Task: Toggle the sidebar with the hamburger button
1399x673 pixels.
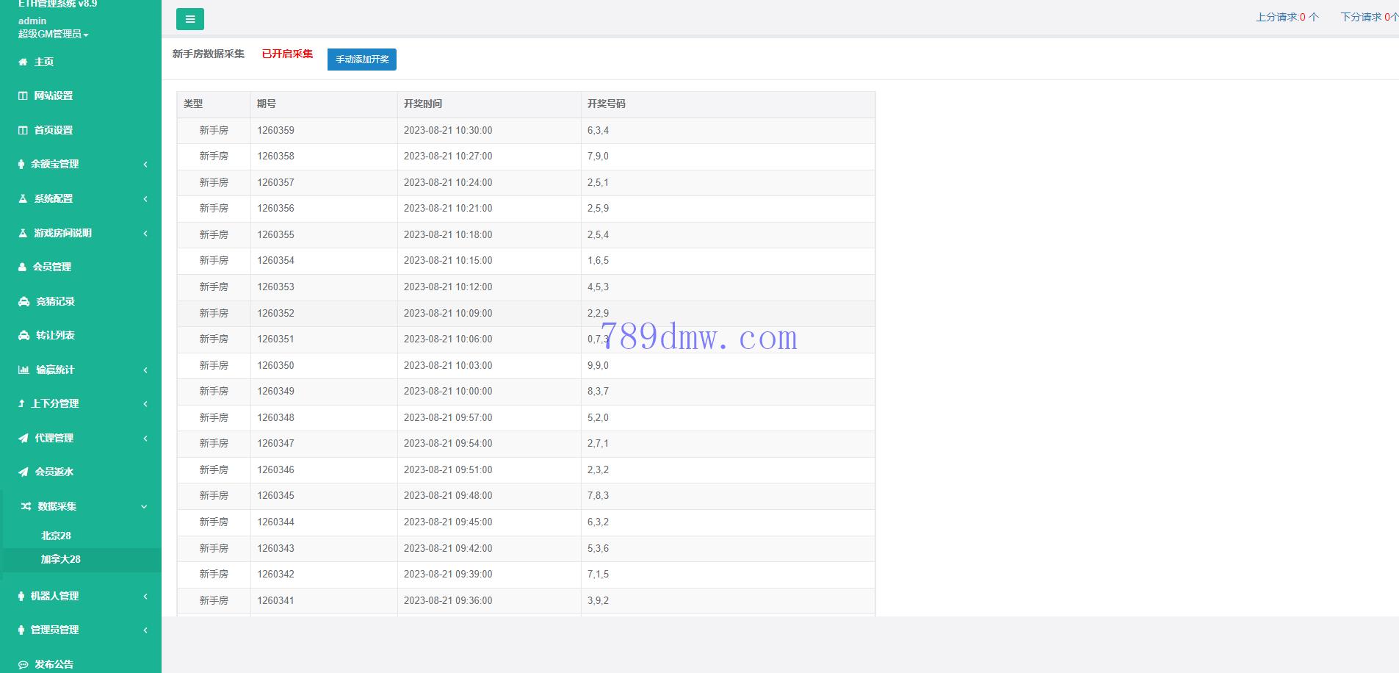Action: click(x=190, y=19)
